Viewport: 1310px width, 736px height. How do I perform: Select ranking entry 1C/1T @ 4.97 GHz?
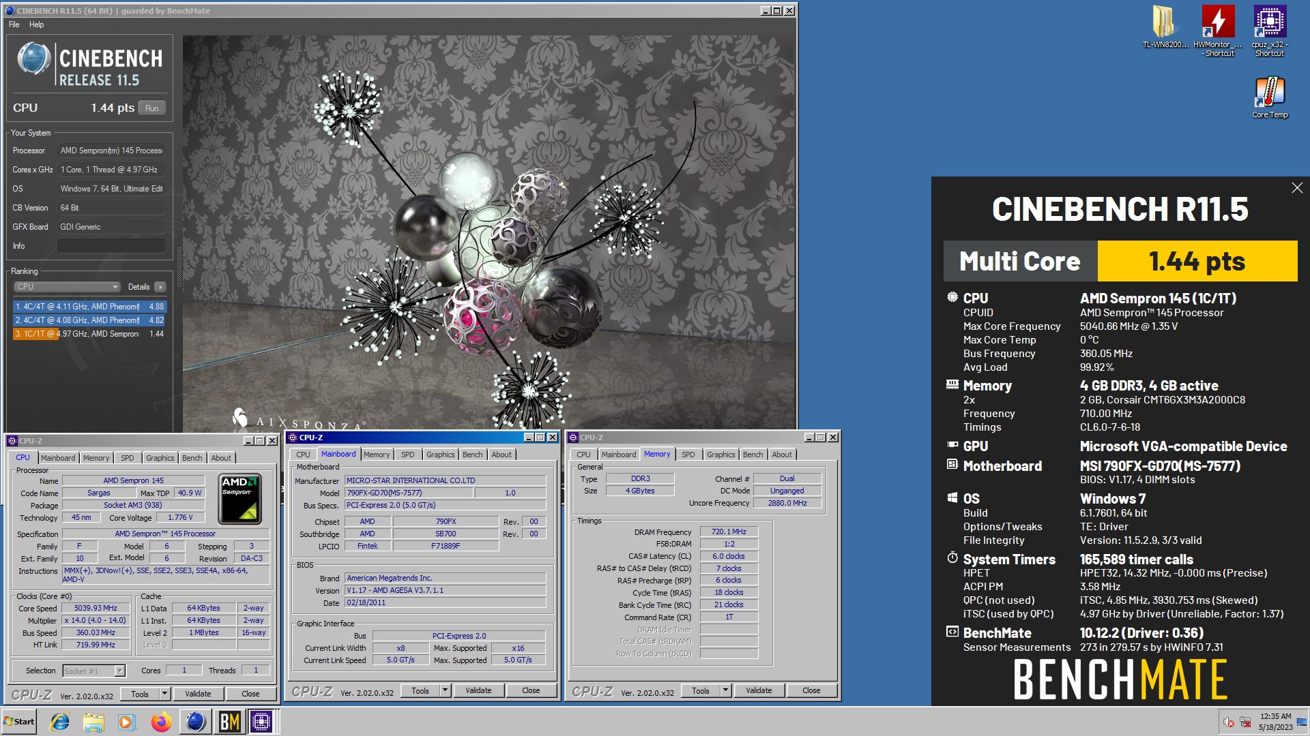click(89, 334)
